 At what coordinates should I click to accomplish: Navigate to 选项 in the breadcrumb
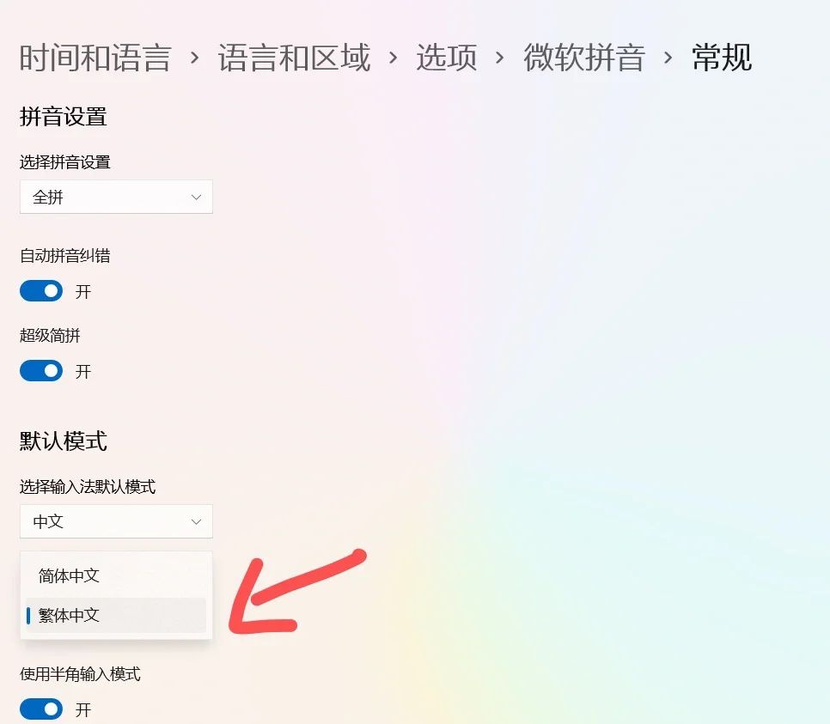point(446,58)
